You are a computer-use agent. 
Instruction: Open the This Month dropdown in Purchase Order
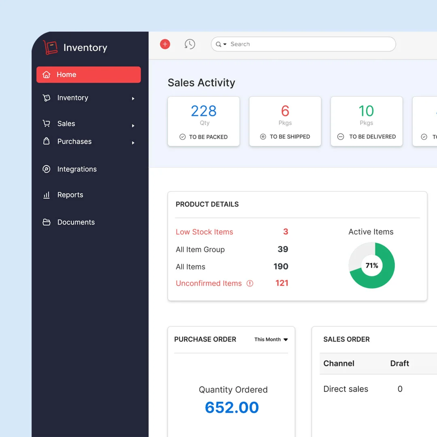pos(271,339)
